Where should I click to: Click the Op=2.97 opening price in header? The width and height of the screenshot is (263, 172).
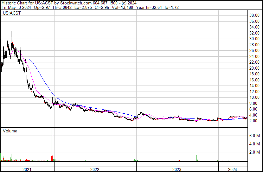(42, 7)
